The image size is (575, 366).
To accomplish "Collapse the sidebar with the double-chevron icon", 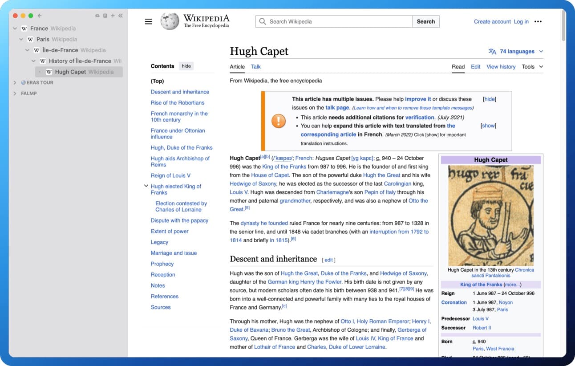I will point(120,16).
